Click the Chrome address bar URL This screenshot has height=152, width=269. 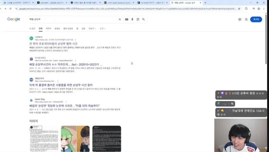pyautogui.click(x=127, y=9)
